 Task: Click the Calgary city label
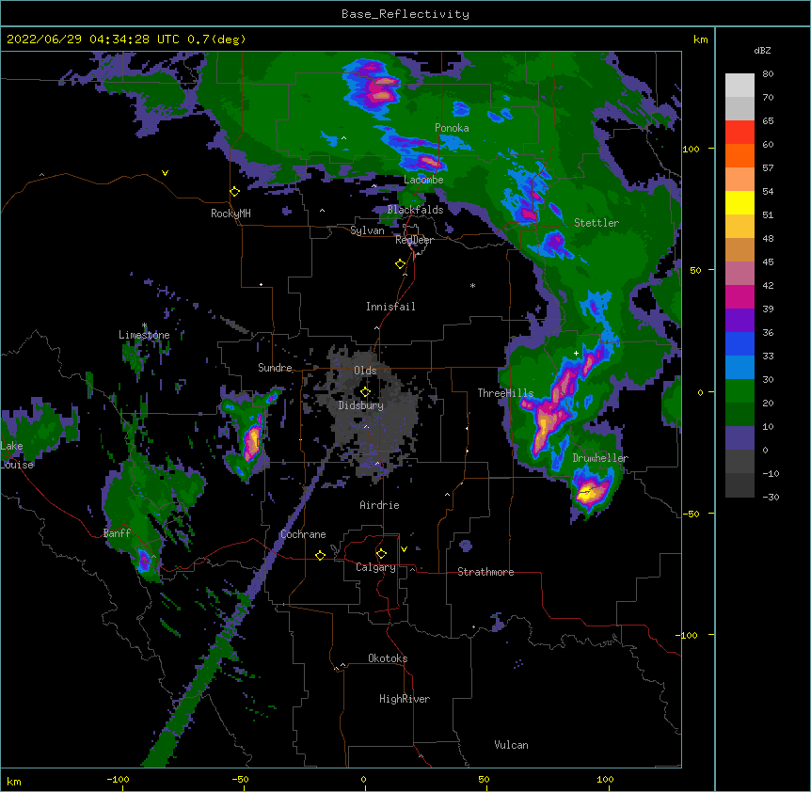click(375, 567)
